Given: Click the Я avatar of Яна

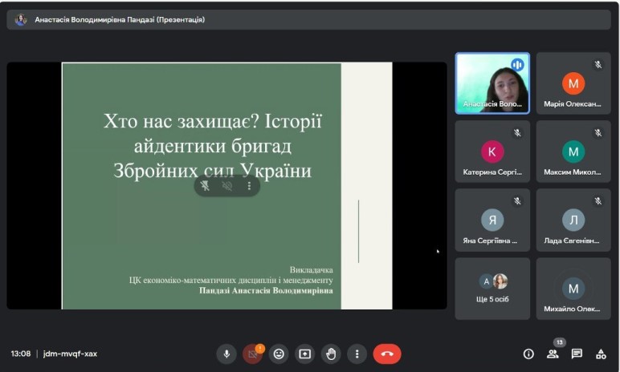Looking at the screenshot, I should point(492,220).
